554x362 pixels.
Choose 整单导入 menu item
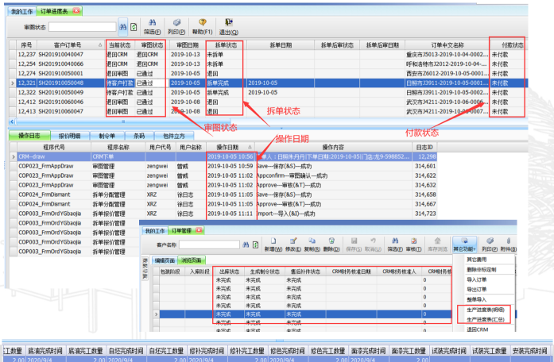477,299
